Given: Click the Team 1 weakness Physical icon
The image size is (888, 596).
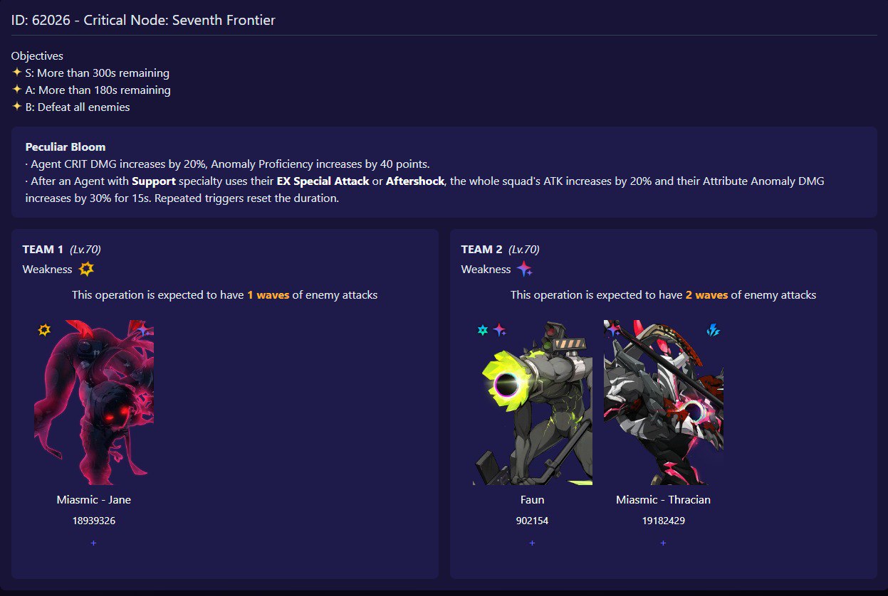Looking at the screenshot, I should 86,269.
